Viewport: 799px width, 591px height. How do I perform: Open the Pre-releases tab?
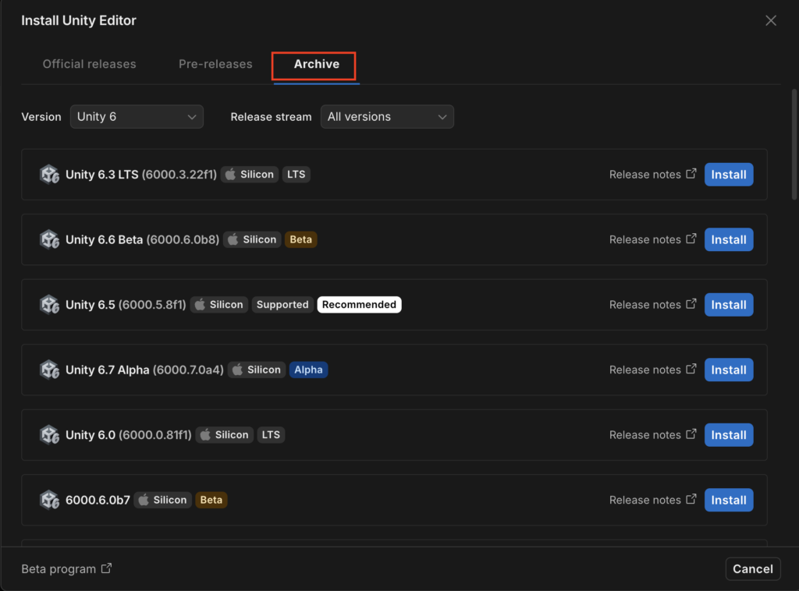pos(215,64)
